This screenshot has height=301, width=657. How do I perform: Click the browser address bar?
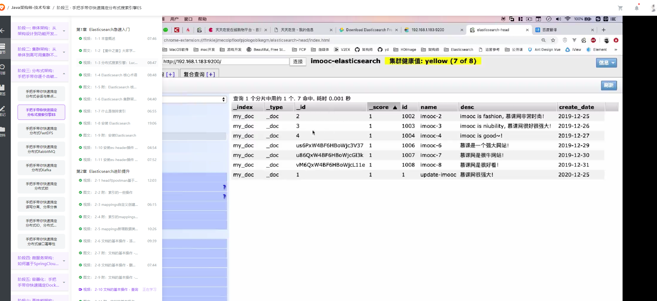coord(350,40)
